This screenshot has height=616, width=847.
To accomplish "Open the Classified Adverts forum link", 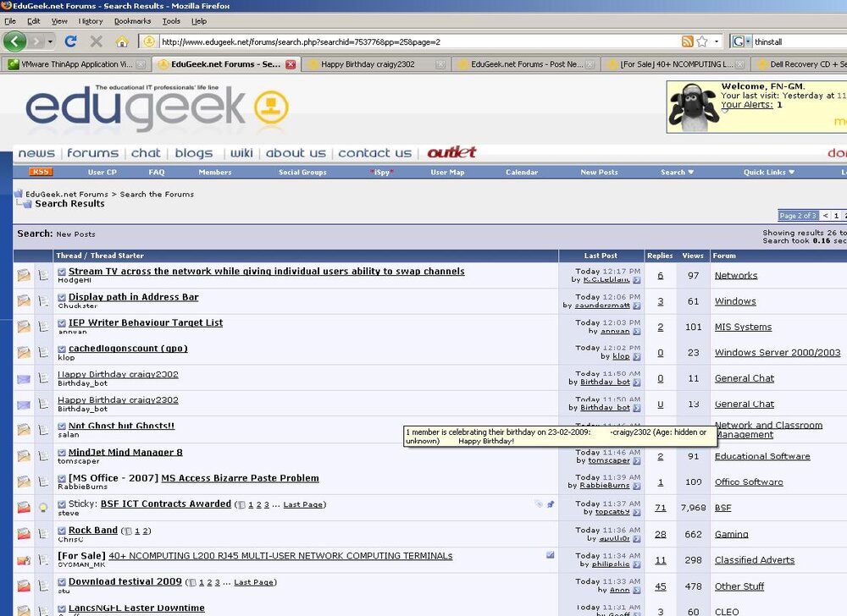I will point(755,560).
